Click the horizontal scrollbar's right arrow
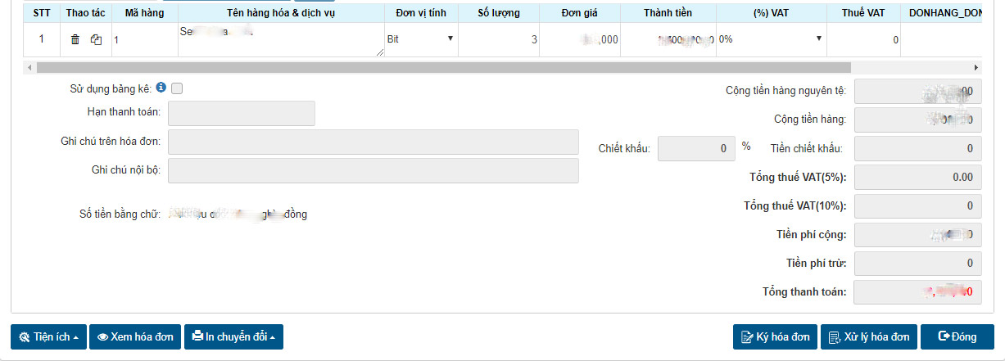This screenshot has width=1005, height=361. coord(976,67)
